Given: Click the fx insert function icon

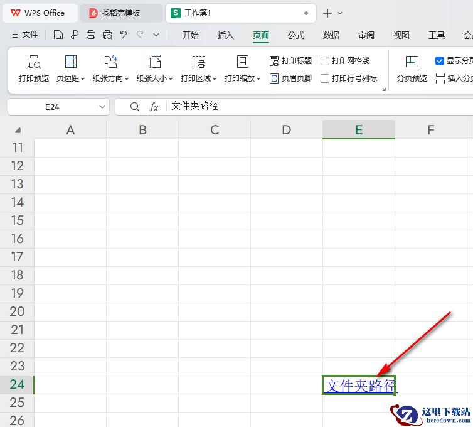Looking at the screenshot, I should tap(154, 107).
